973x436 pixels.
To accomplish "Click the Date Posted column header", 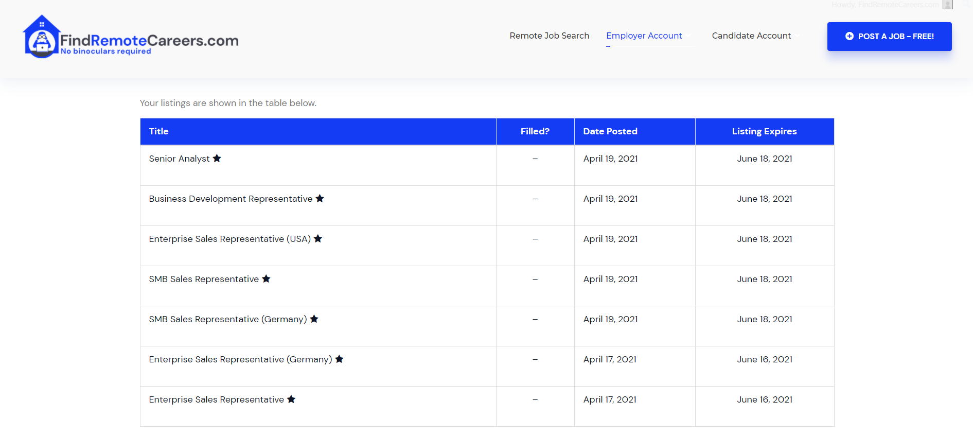I will 635,131.
